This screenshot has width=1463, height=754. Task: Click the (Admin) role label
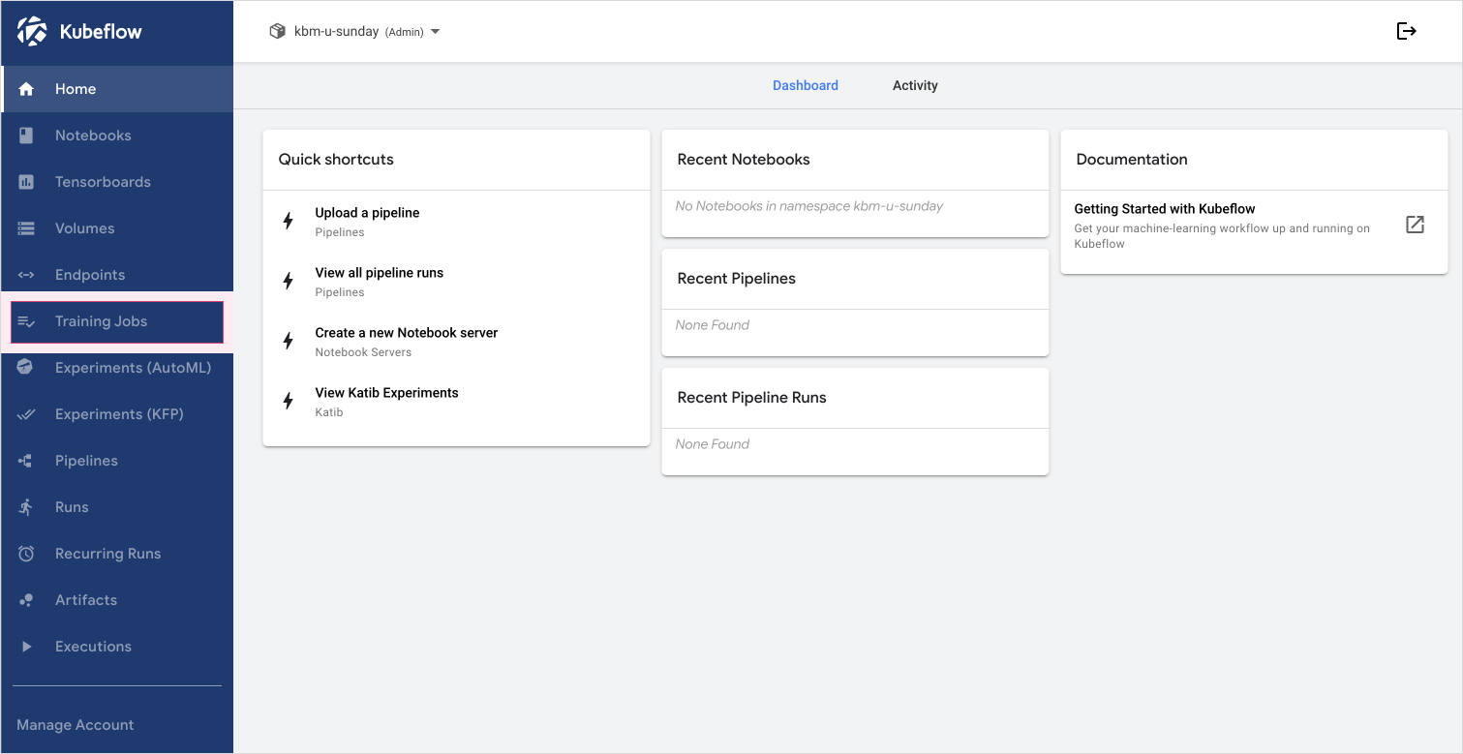(405, 32)
